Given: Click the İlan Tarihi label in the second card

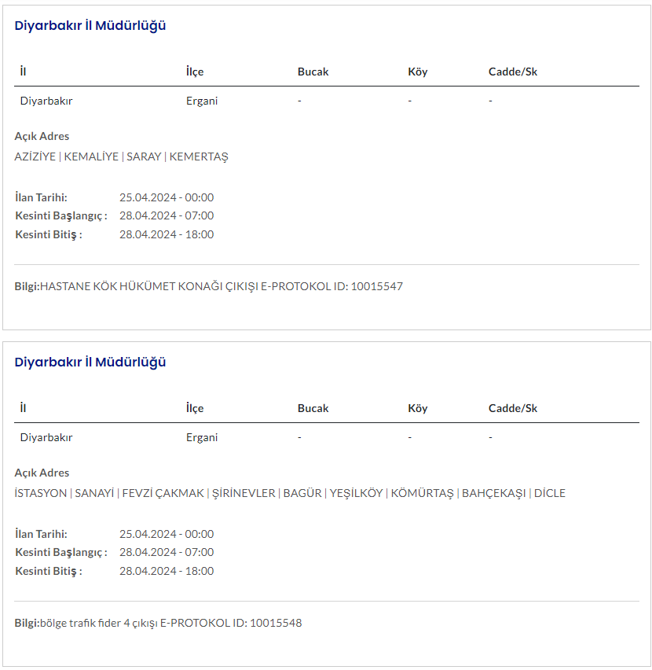Looking at the screenshot, I should pos(41,534).
